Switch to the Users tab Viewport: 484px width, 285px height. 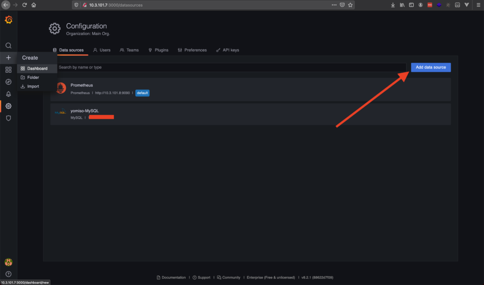pos(102,50)
